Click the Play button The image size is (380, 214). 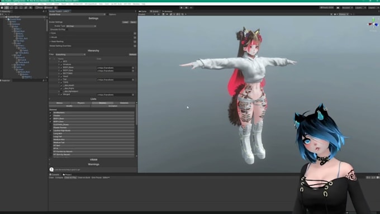click(x=181, y=8)
